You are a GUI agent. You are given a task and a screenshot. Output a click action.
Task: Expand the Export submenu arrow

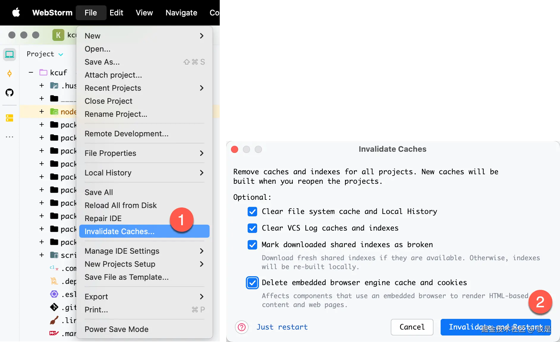pos(202,297)
